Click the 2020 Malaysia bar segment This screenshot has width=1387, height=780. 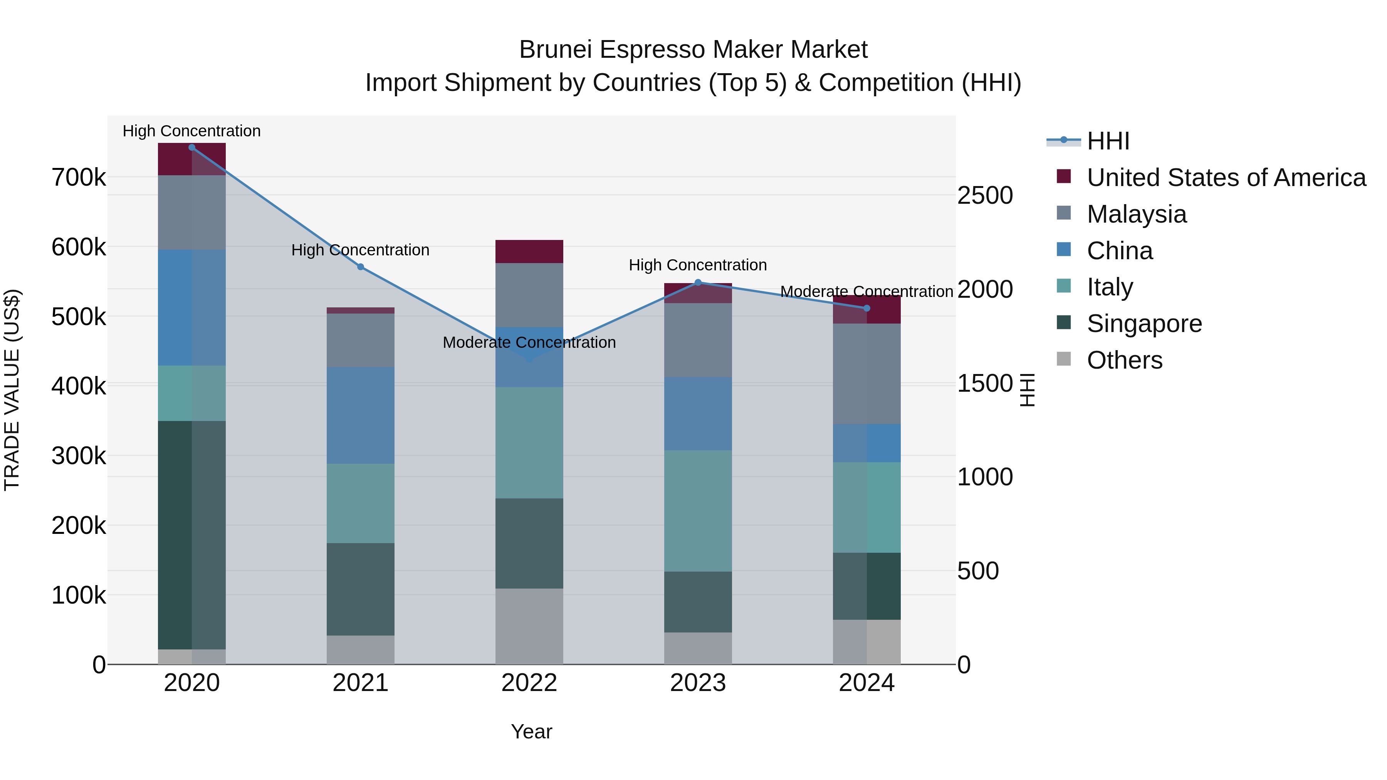tap(192, 212)
